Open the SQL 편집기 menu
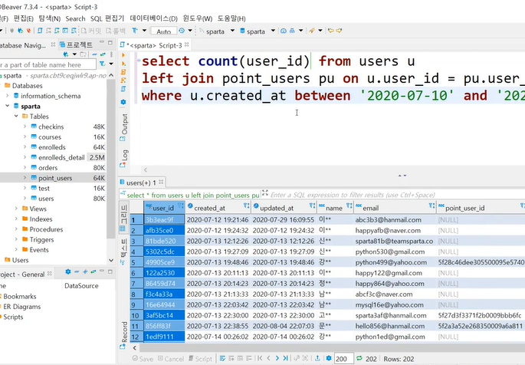Viewport: 525px width, 365px height. tap(107, 18)
